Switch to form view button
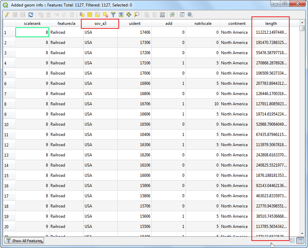 [x=293, y=241]
